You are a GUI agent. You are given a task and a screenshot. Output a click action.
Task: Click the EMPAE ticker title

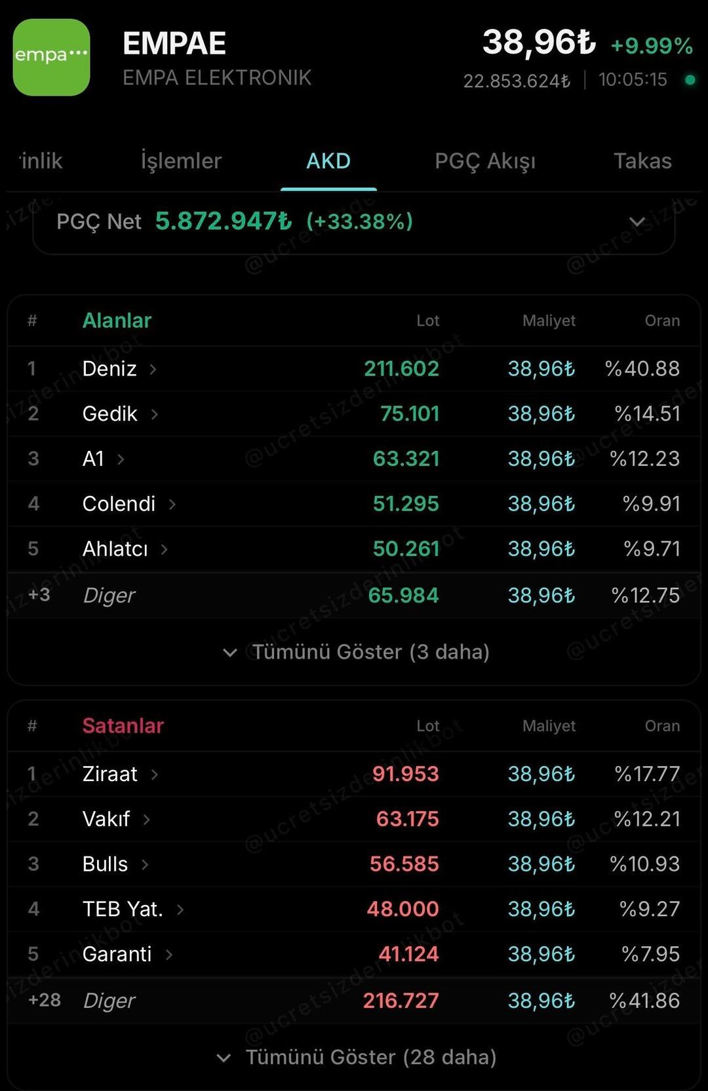[x=174, y=44]
